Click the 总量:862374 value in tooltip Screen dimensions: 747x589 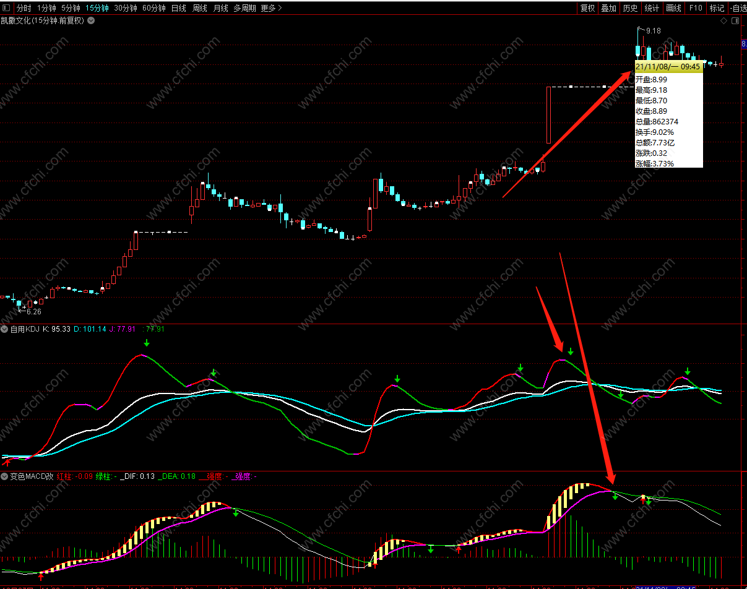pos(657,121)
